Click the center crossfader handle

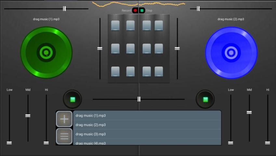pos(139,99)
